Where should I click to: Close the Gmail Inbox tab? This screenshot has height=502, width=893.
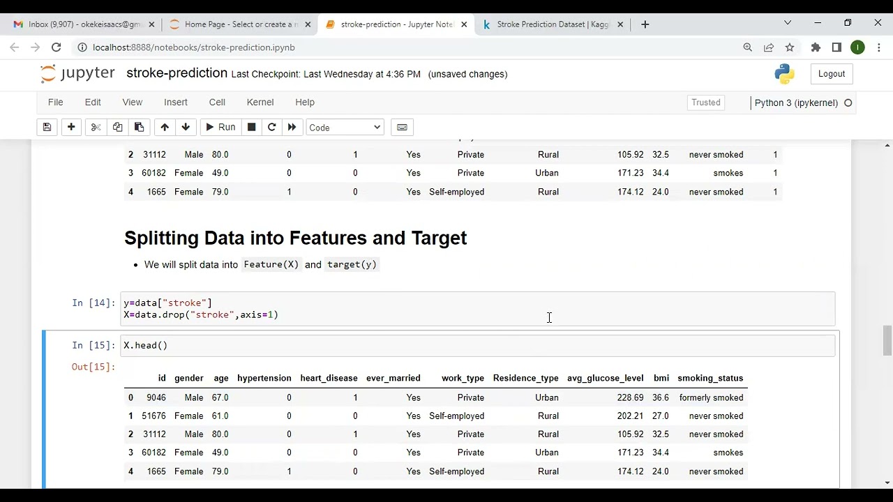pyautogui.click(x=151, y=24)
